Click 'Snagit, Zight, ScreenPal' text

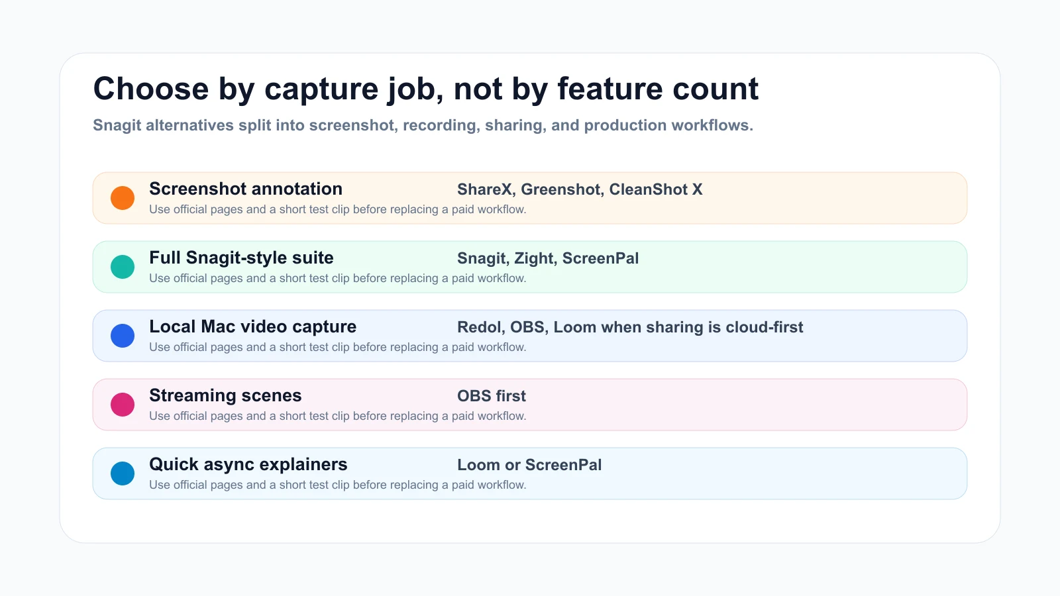pyautogui.click(x=548, y=258)
